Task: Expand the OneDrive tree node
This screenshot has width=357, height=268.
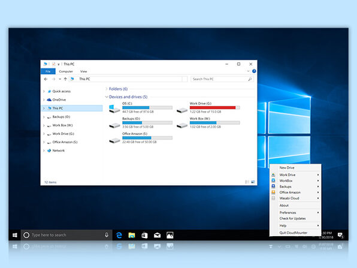Action: [x=44, y=100]
